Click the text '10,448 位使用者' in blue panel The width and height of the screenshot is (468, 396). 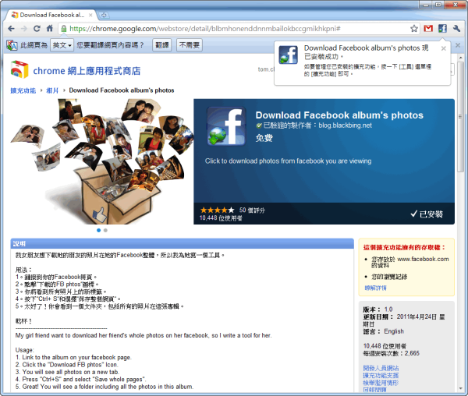tap(221, 218)
